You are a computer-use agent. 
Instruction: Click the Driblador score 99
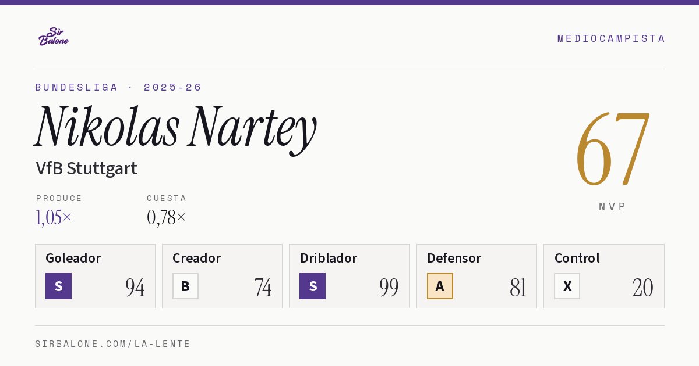click(389, 288)
